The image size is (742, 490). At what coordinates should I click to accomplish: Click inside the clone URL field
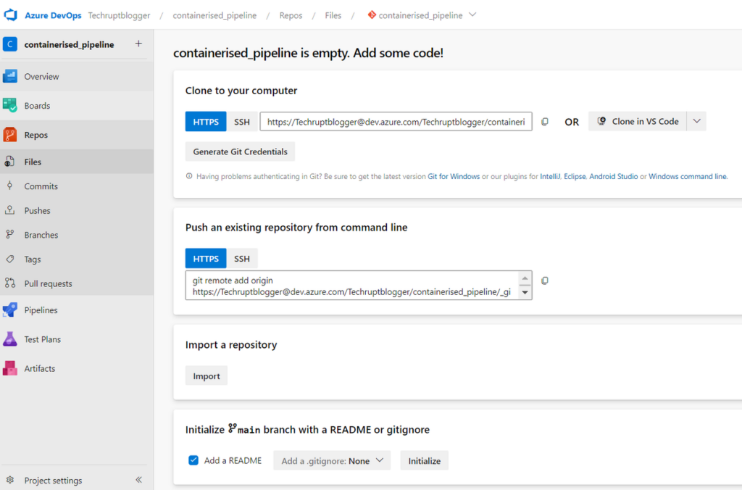pyautogui.click(x=396, y=121)
